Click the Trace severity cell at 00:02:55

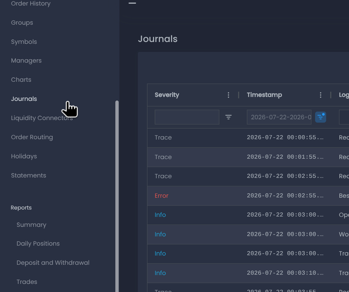coord(163,176)
